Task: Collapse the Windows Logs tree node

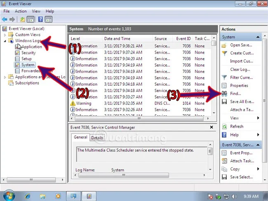Action: pos(5,41)
